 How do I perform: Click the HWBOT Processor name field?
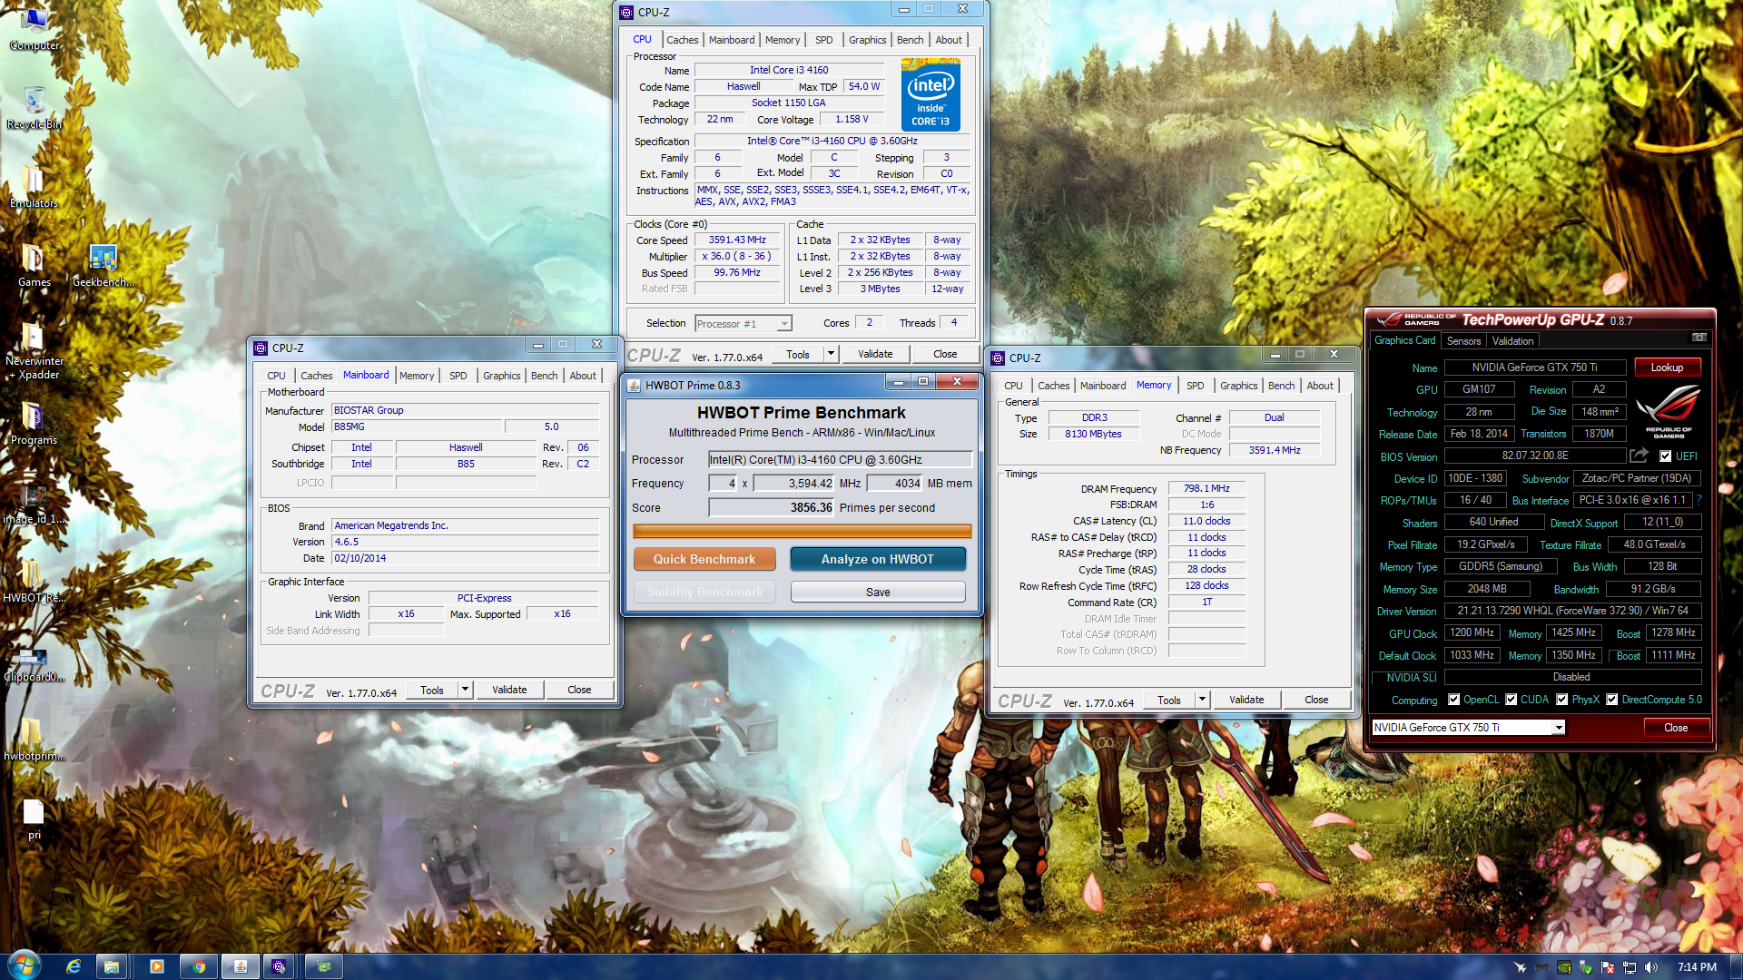(x=840, y=460)
